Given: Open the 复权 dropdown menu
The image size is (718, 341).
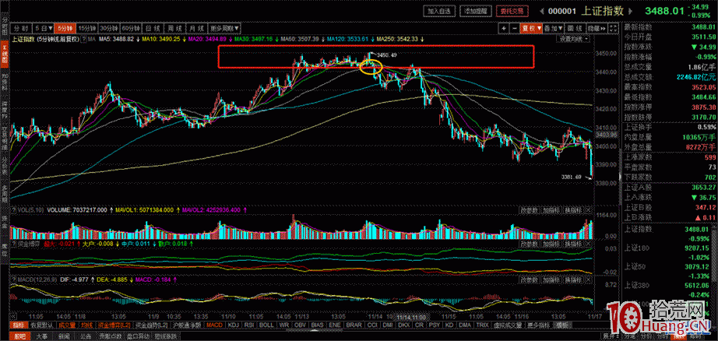Looking at the screenshot, I should 533,26.
